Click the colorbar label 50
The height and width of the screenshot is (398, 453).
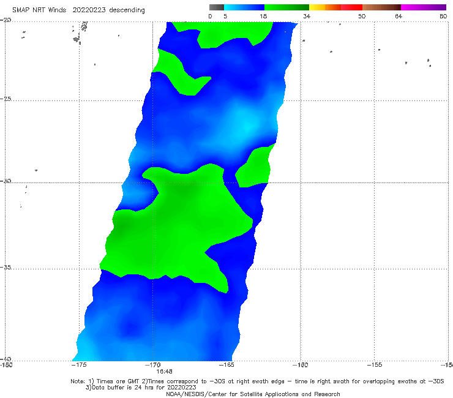pos(362,17)
